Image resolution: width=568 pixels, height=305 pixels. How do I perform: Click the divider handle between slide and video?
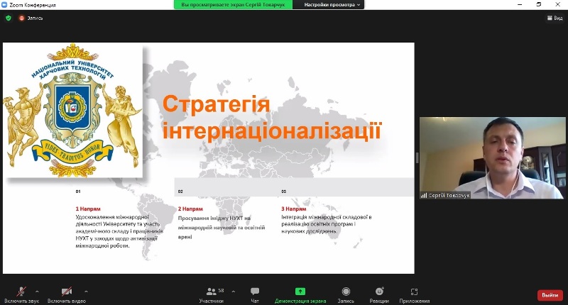[417, 157]
